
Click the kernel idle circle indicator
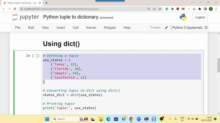click(x=206, y=28)
